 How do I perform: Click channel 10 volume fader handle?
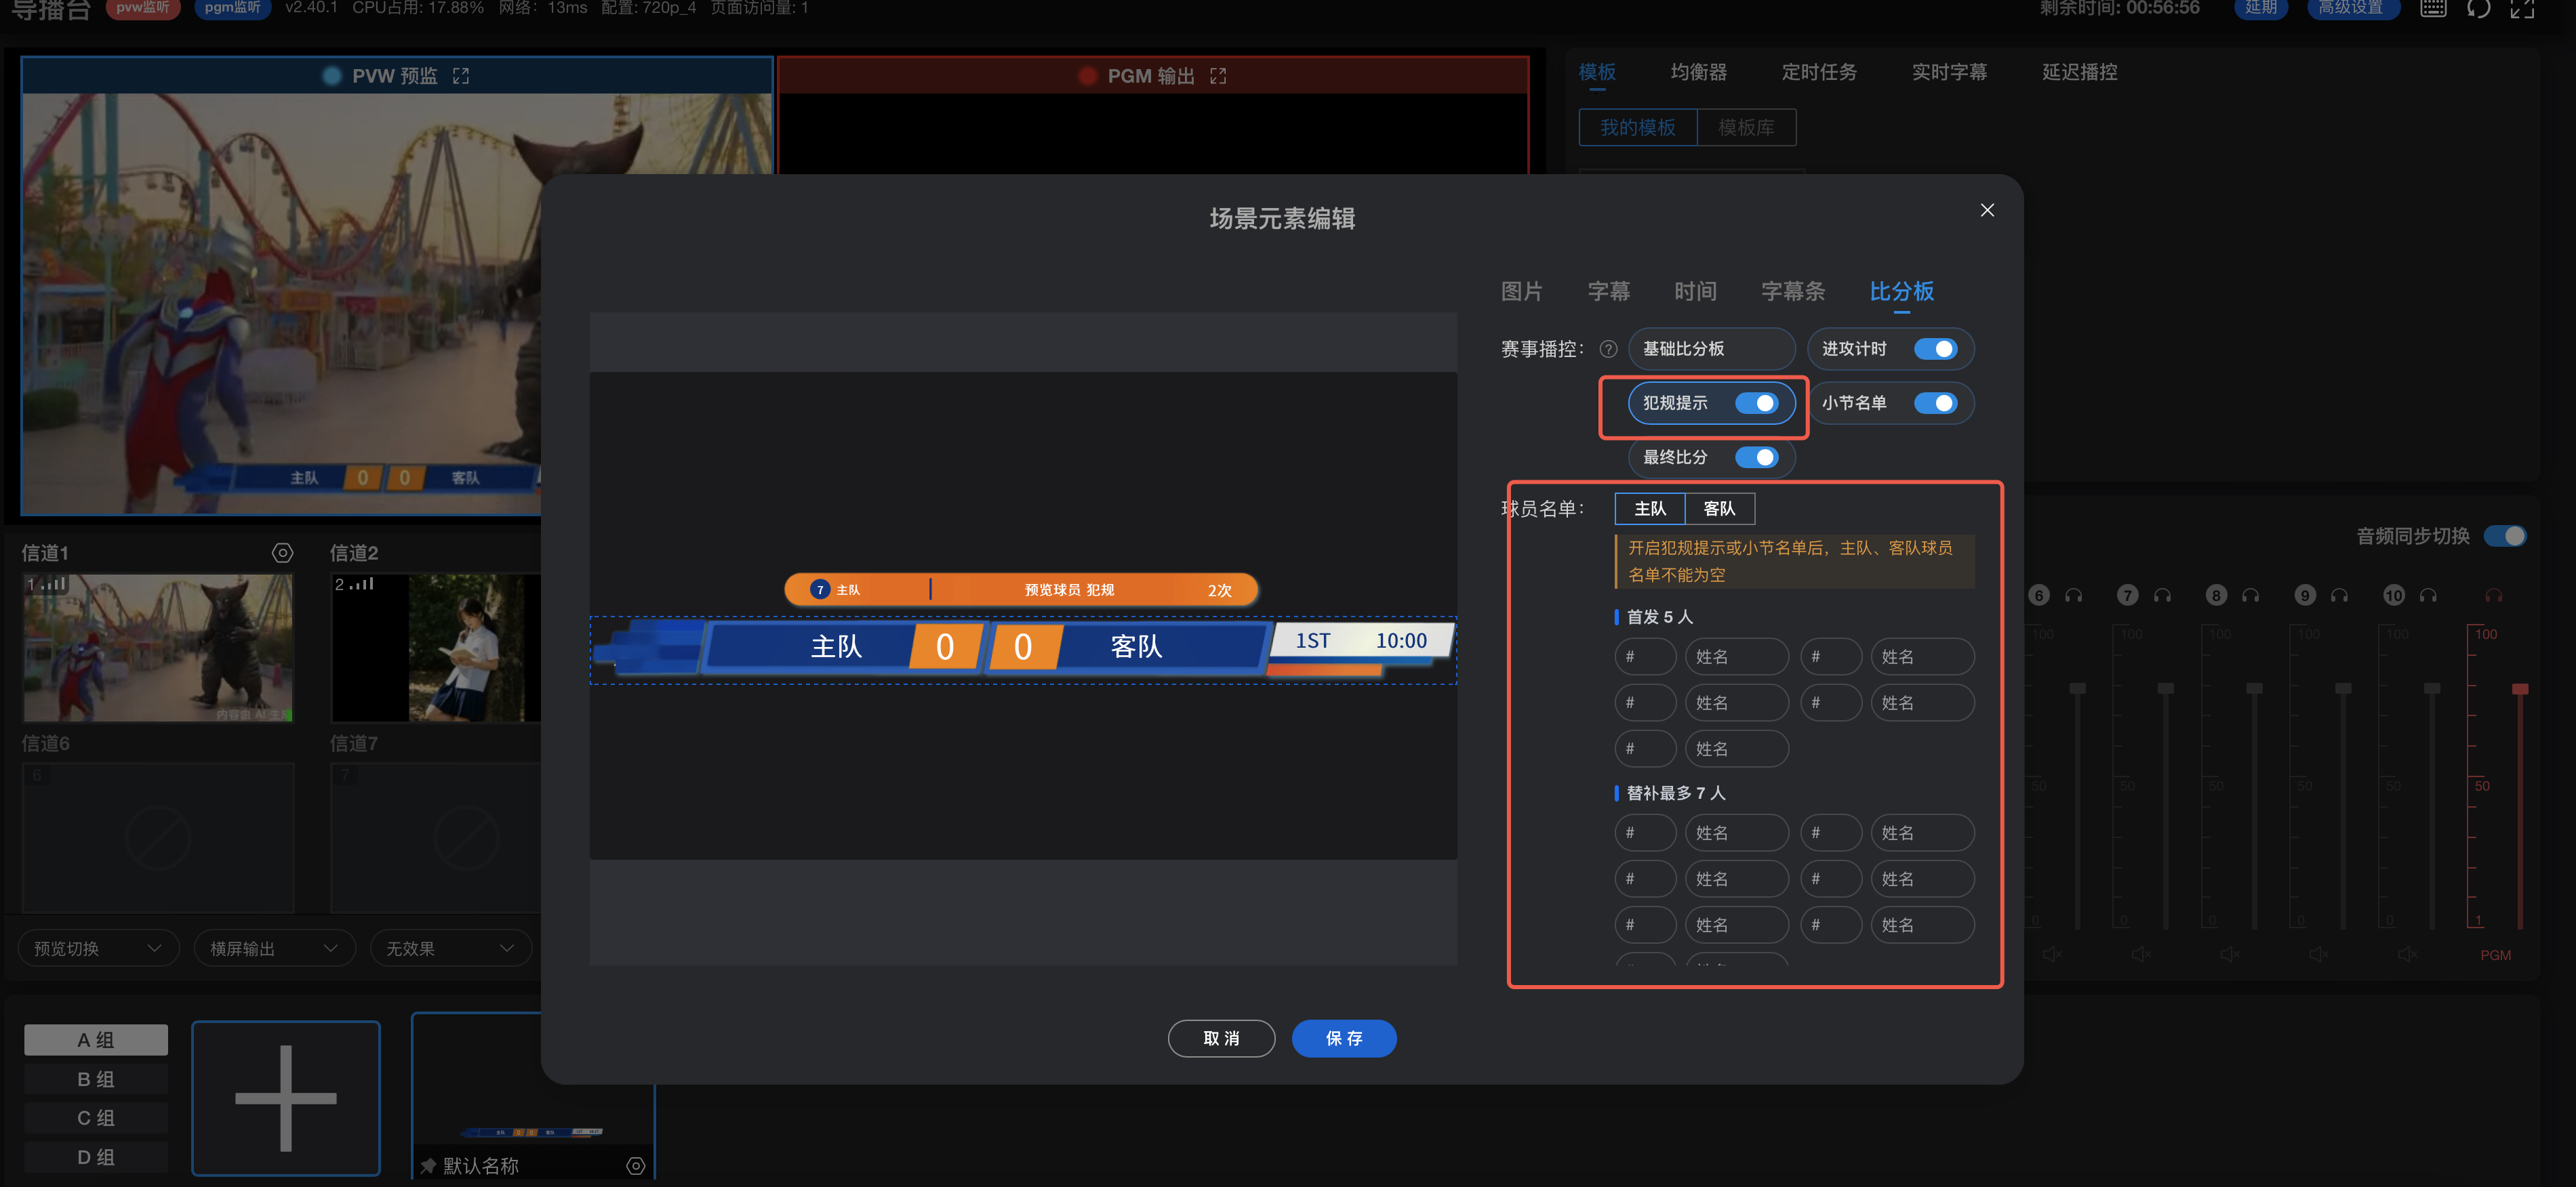pyautogui.click(x=2432, y=688)
